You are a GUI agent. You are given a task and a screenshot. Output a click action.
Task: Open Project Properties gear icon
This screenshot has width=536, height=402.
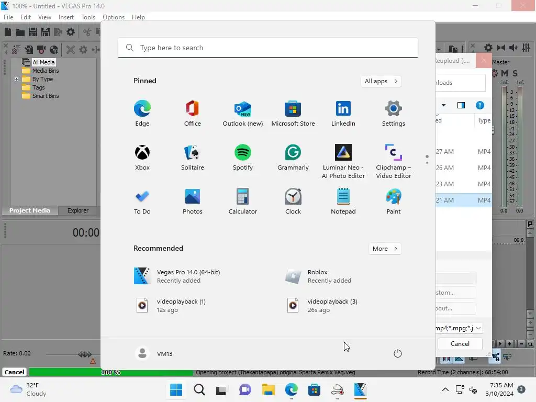71,32
